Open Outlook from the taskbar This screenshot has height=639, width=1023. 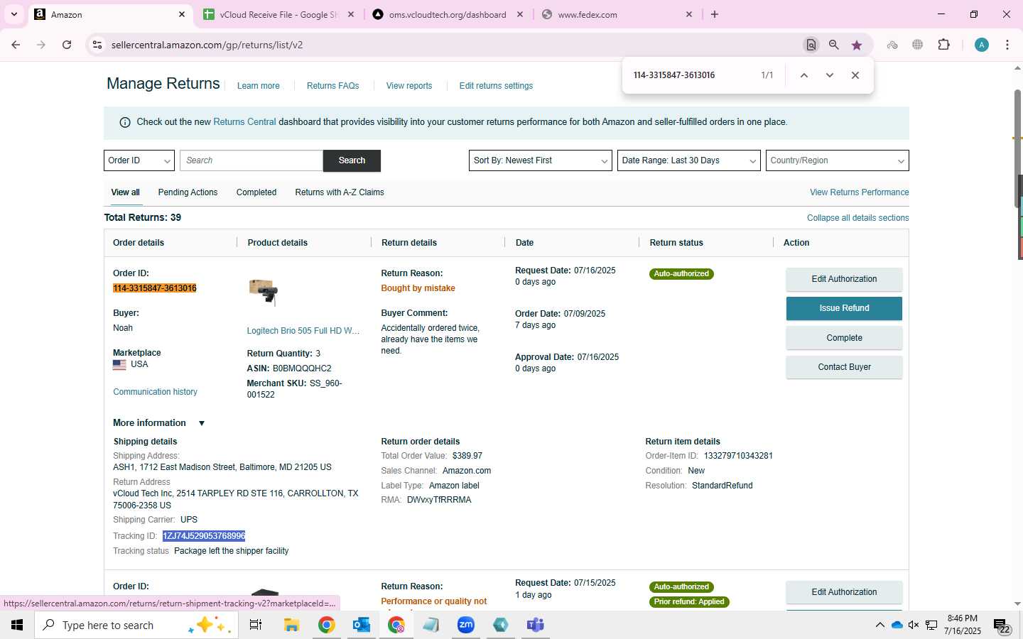[x=362, y=625]
